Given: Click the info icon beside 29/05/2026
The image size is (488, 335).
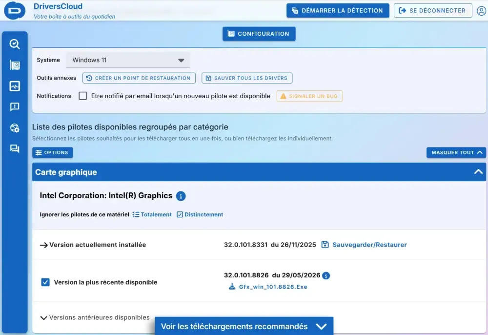Looking at the screenshot, I should pyautogui.click(x=326, y=275).
